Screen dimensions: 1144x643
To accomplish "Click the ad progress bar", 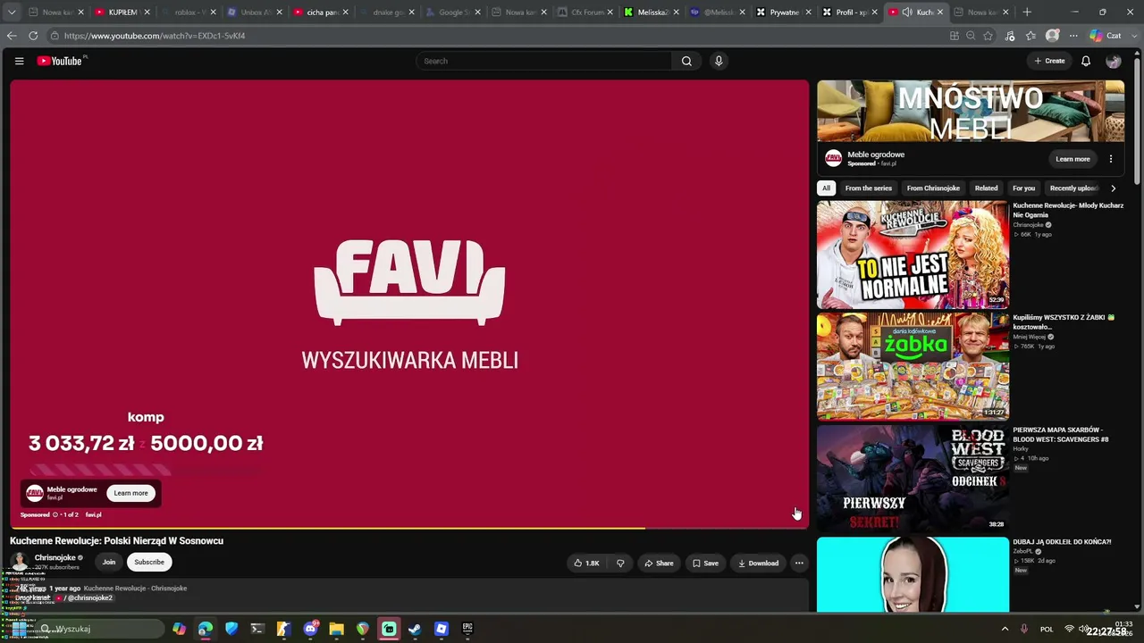I will pyautogui.click(x=409, y=528).
